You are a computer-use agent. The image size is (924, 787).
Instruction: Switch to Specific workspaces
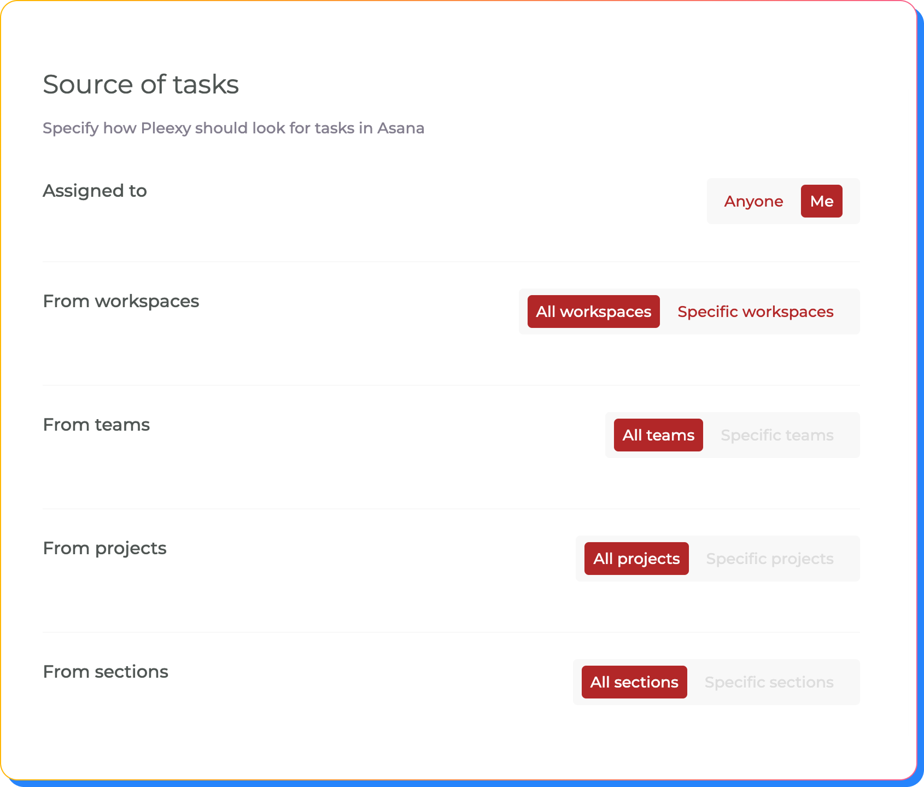[x=756, y=312]
